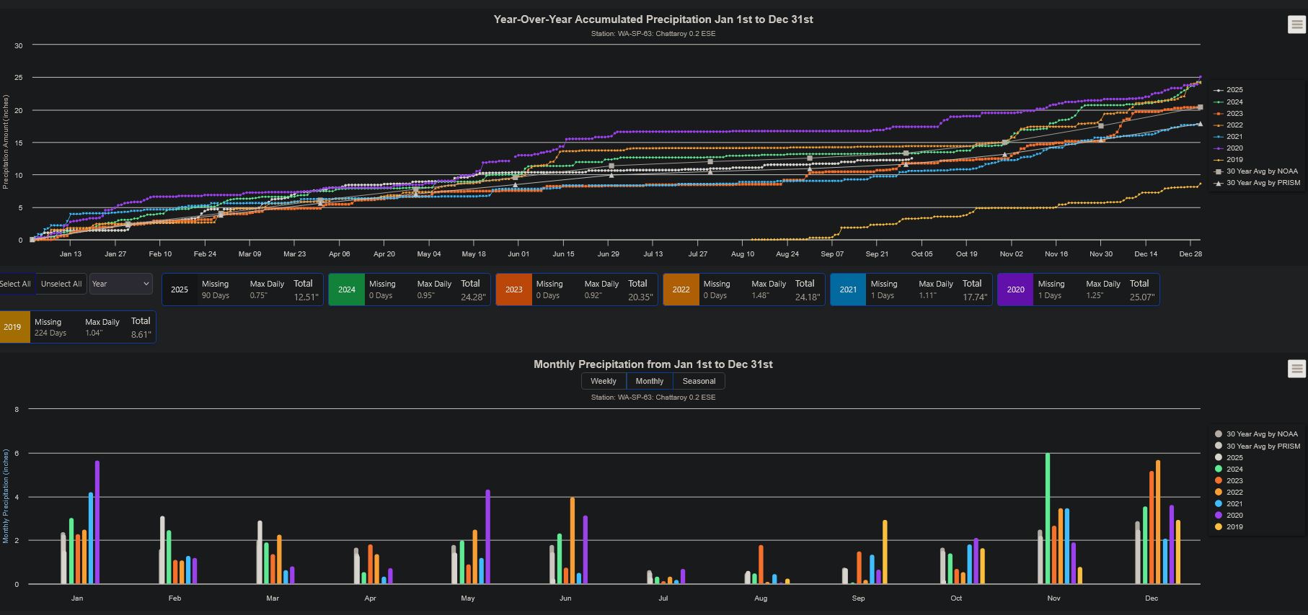Open the Year dropdown selector

pos(120,284)
